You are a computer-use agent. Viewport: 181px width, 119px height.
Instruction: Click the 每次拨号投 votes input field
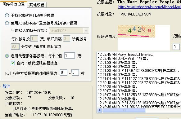tap(34, 38)
